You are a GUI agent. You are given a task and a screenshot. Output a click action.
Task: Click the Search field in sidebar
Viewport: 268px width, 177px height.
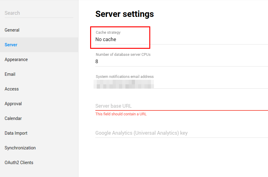(x=39, y=13)
